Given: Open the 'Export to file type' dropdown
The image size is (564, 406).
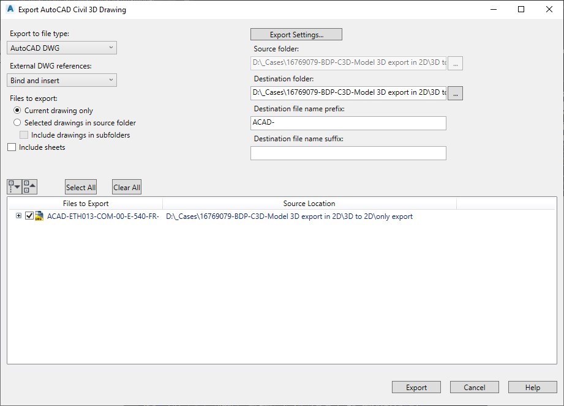Looking at the screenshot, I should click(x=61, y=47).
